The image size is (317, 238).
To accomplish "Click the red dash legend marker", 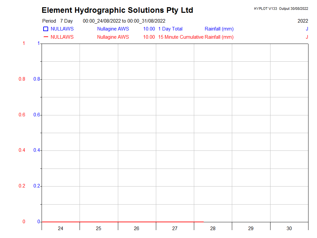I will (46, 37).
